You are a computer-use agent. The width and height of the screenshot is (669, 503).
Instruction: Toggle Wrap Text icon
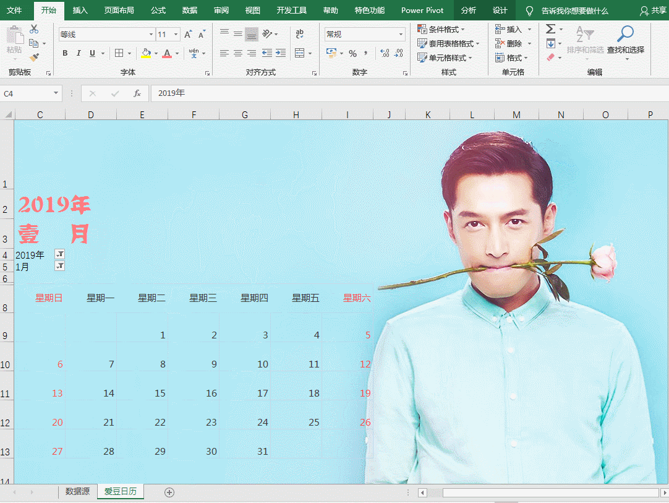(299, 33)
